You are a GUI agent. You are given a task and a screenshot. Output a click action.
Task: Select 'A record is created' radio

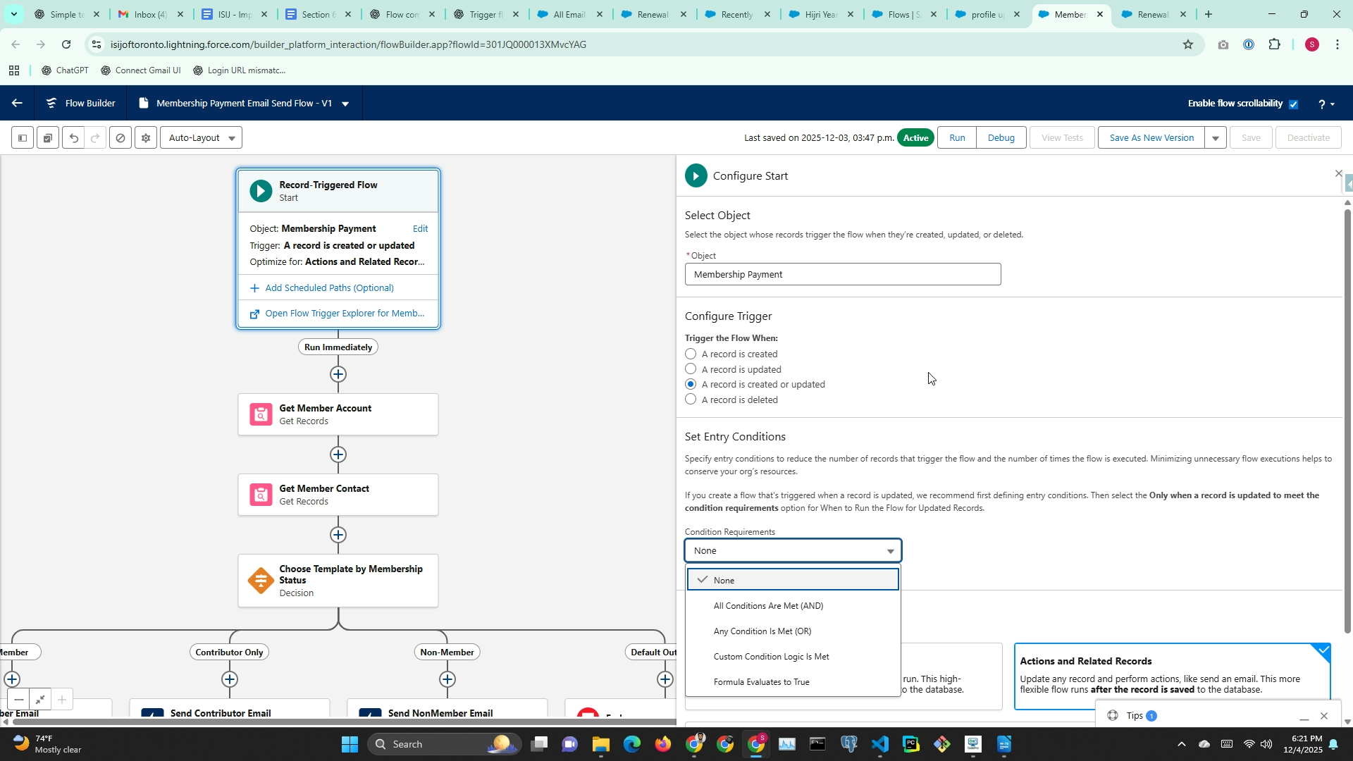click(x=691, y=354)
